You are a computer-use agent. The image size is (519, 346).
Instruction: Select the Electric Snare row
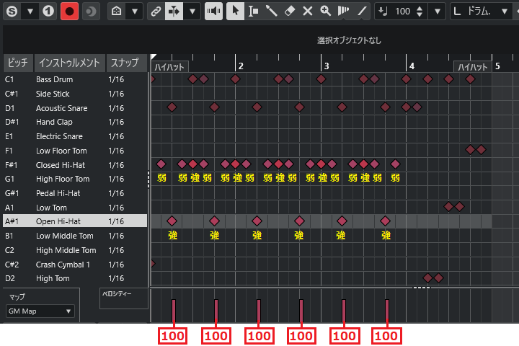75,136
